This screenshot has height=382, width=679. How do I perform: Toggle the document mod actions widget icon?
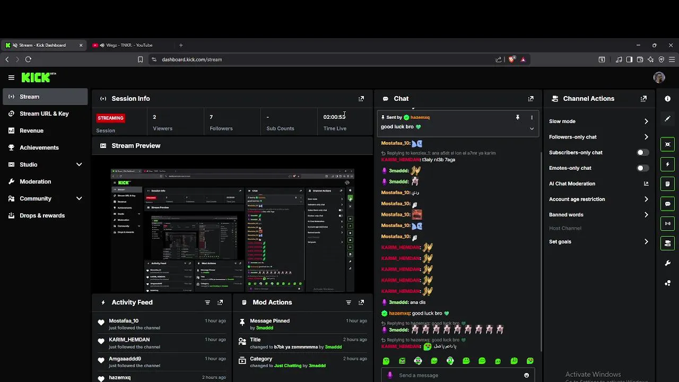point(667,184)
